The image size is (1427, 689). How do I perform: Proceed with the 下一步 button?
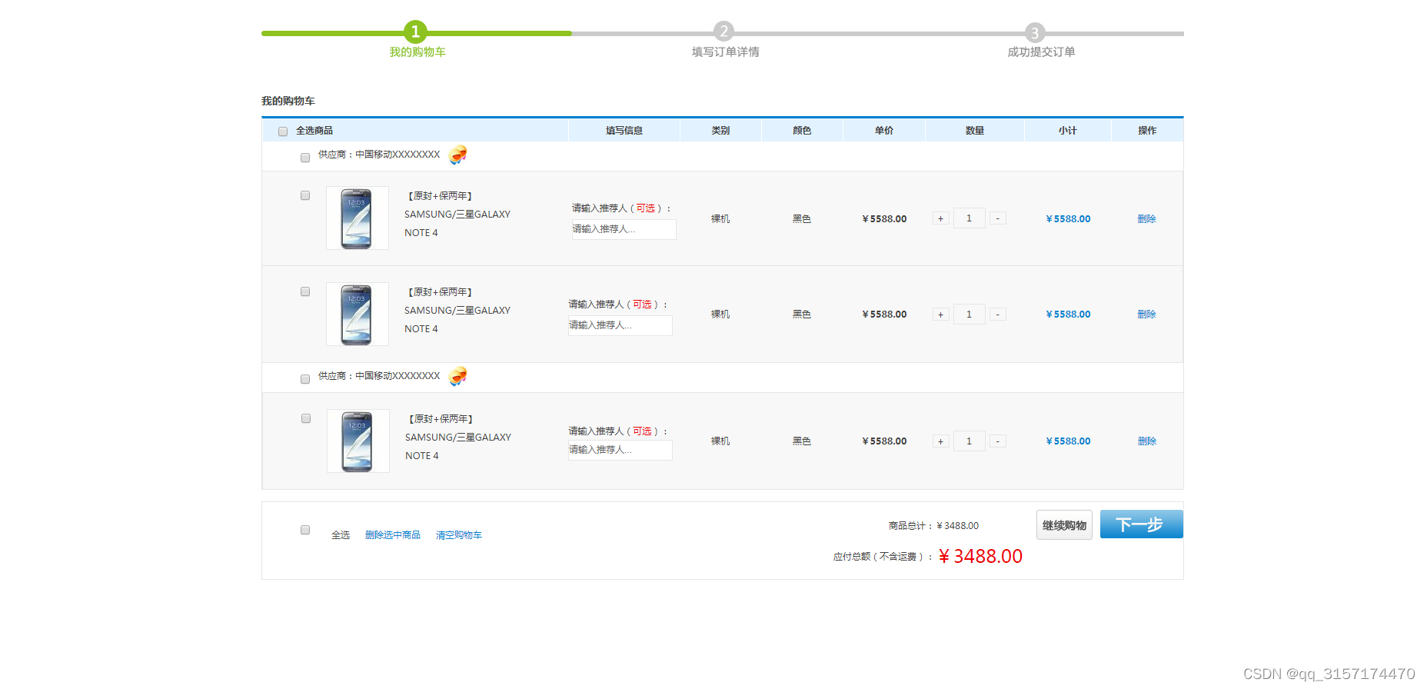click(1141, 524)
